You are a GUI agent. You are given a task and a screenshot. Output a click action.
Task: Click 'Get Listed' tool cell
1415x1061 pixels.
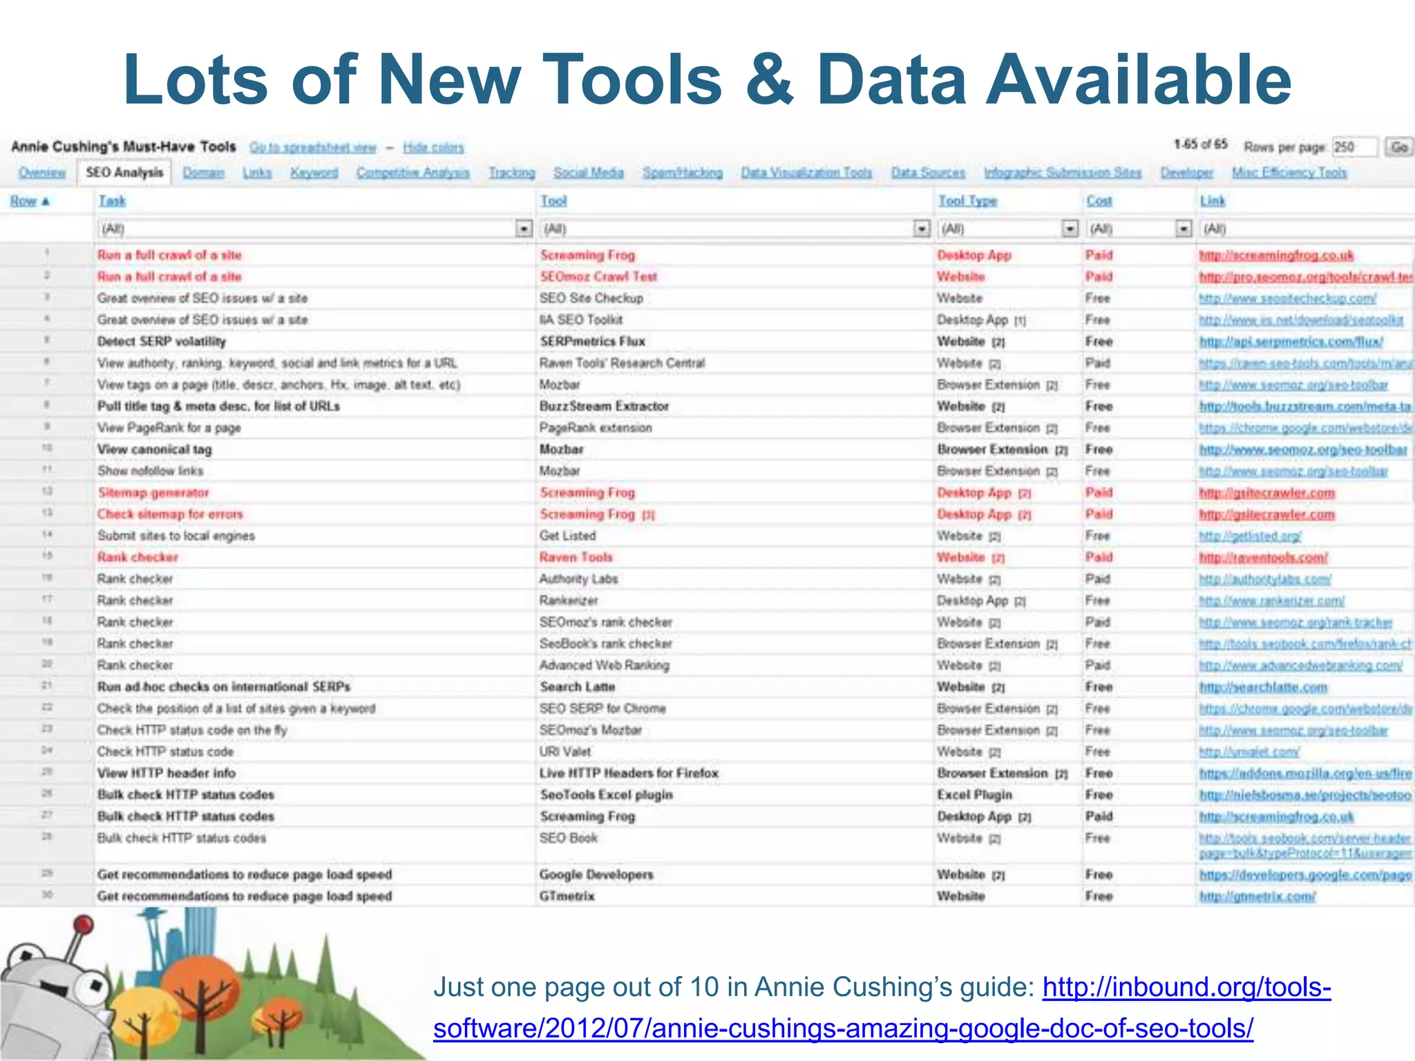tap(567, 536)
